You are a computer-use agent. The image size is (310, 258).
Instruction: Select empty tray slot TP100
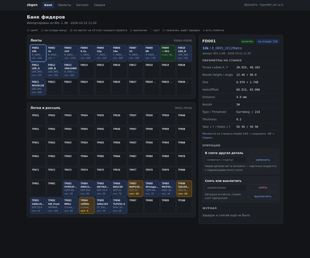click(184, 206)
